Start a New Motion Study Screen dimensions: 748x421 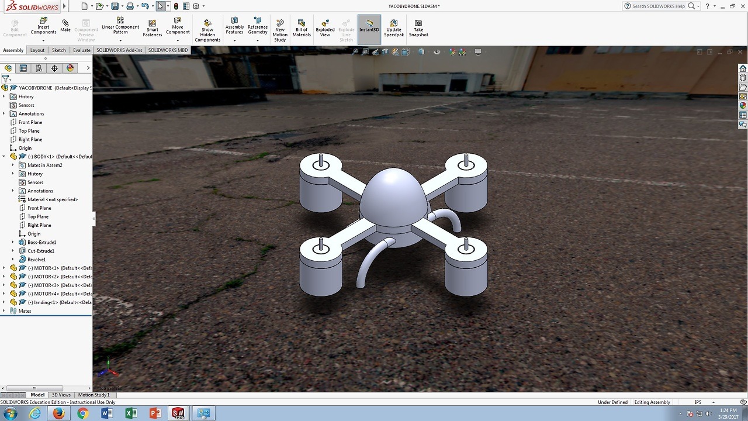pos(280,30)
